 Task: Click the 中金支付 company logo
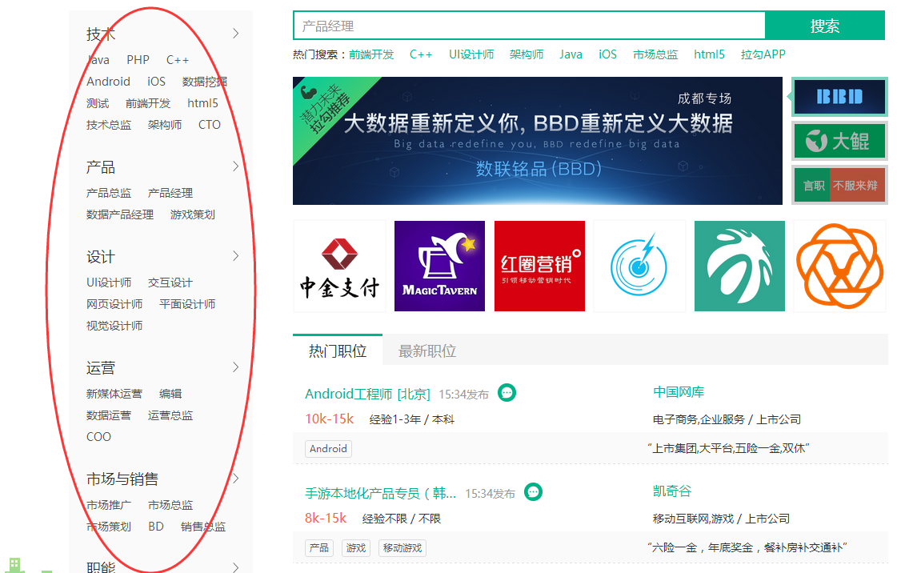(339, 266)
